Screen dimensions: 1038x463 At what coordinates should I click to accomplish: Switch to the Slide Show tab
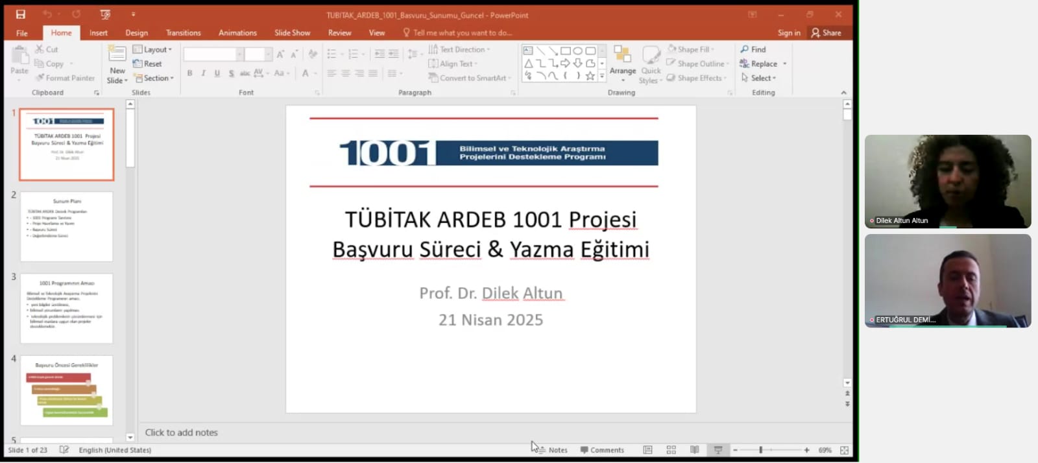click(x=292, y=32)
